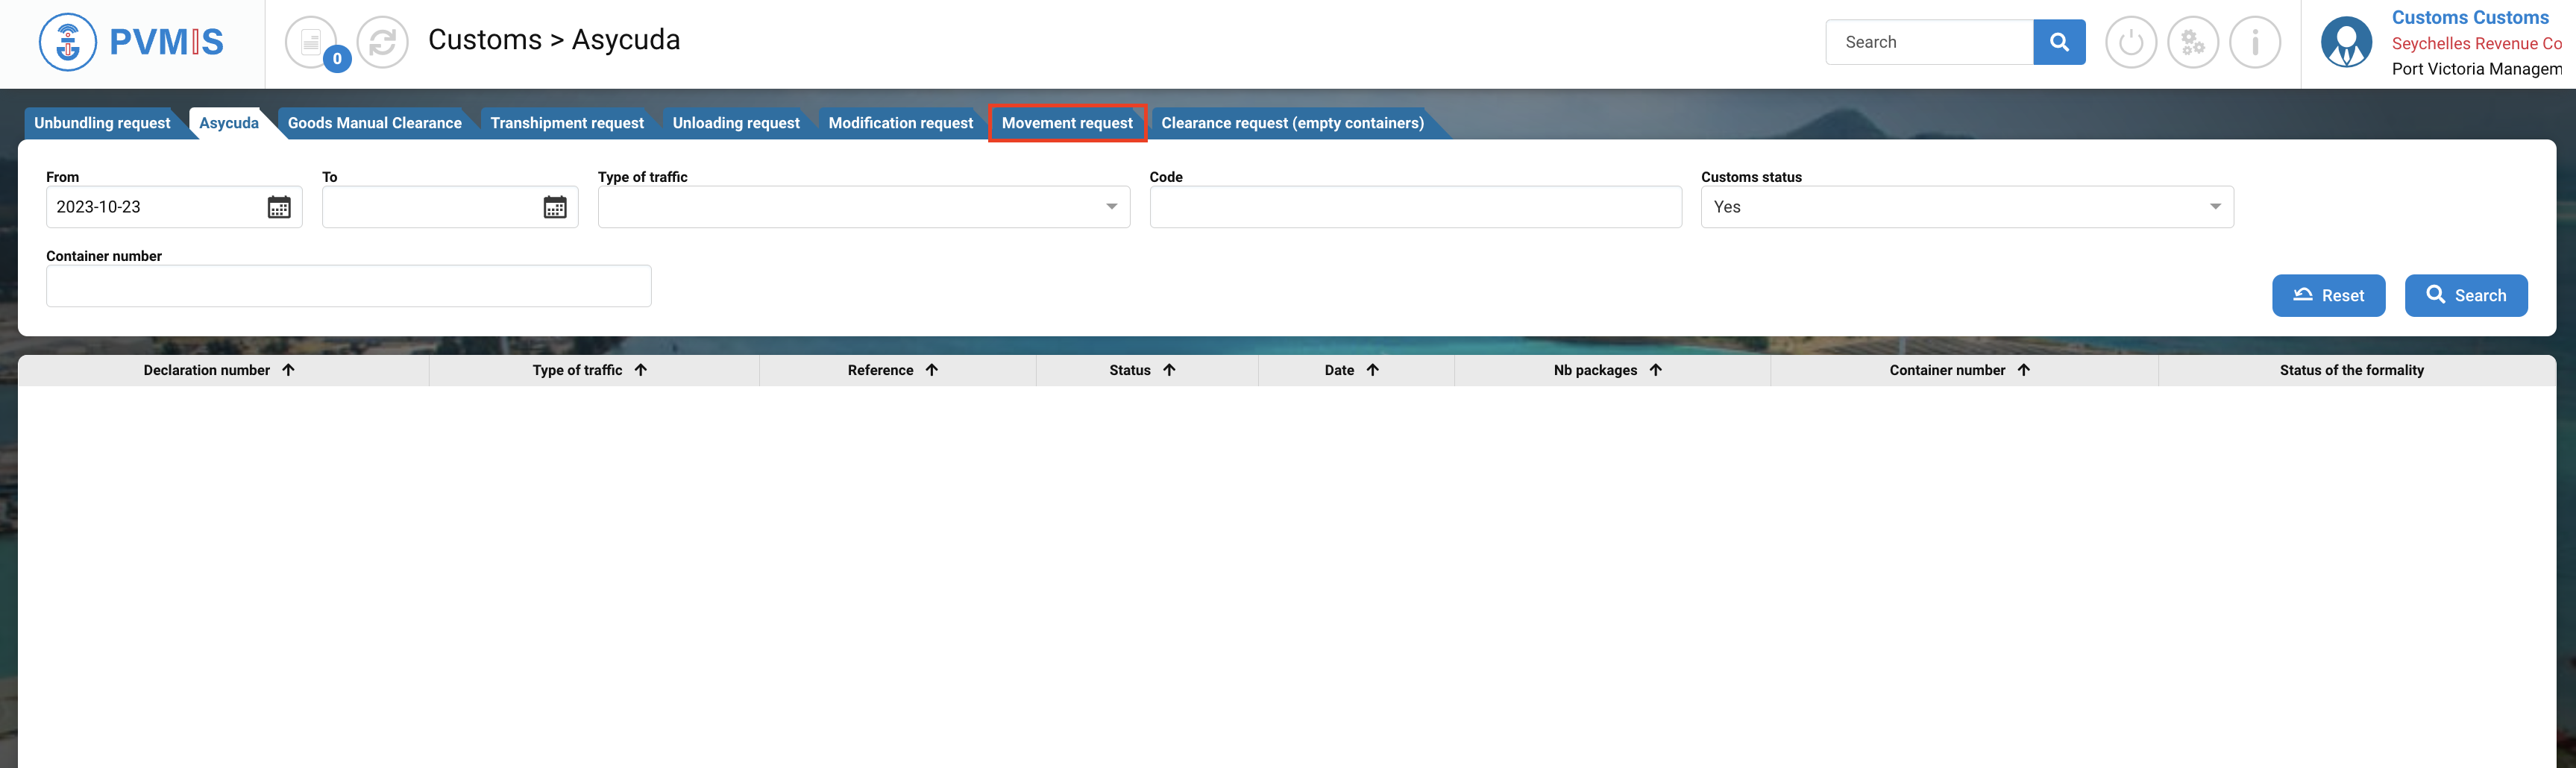Click the magnifier search icon in header
Image resolution: width=2576 pixels, height=768 pixels.
coord(2059,42)
